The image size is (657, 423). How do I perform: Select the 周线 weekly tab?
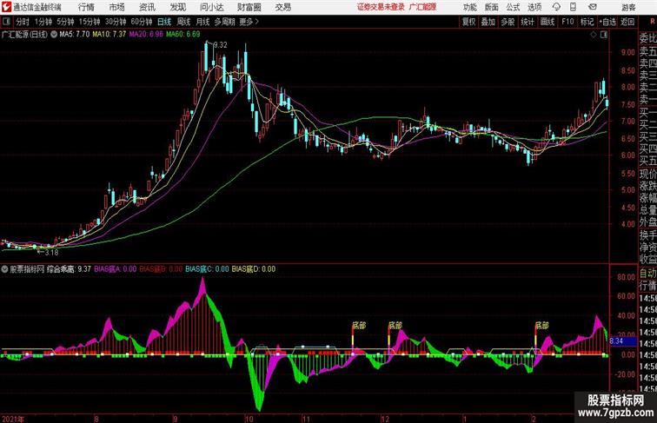point(183,22)
